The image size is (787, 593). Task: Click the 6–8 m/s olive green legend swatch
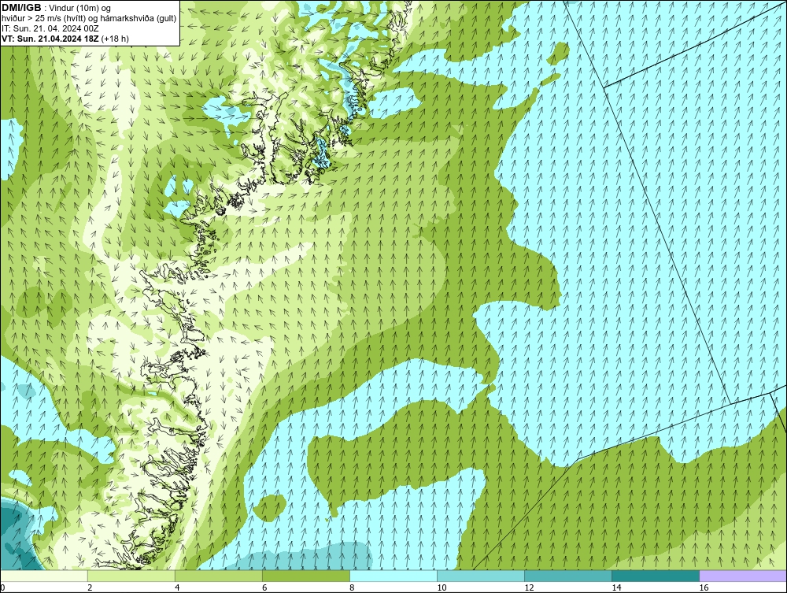[305, 576]
